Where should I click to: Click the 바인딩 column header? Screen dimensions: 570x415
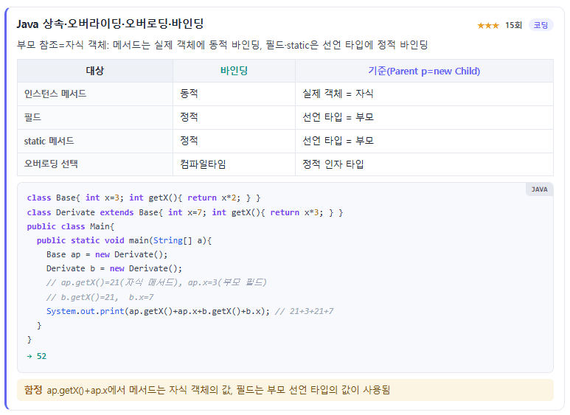pyautogui.click(x=234, y=71)
